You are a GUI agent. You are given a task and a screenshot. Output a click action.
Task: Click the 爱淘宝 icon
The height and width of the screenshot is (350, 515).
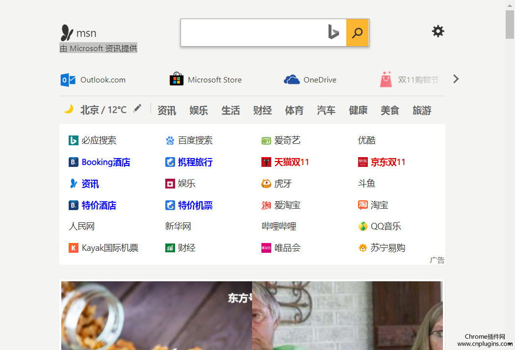click(x=266, y=205)
